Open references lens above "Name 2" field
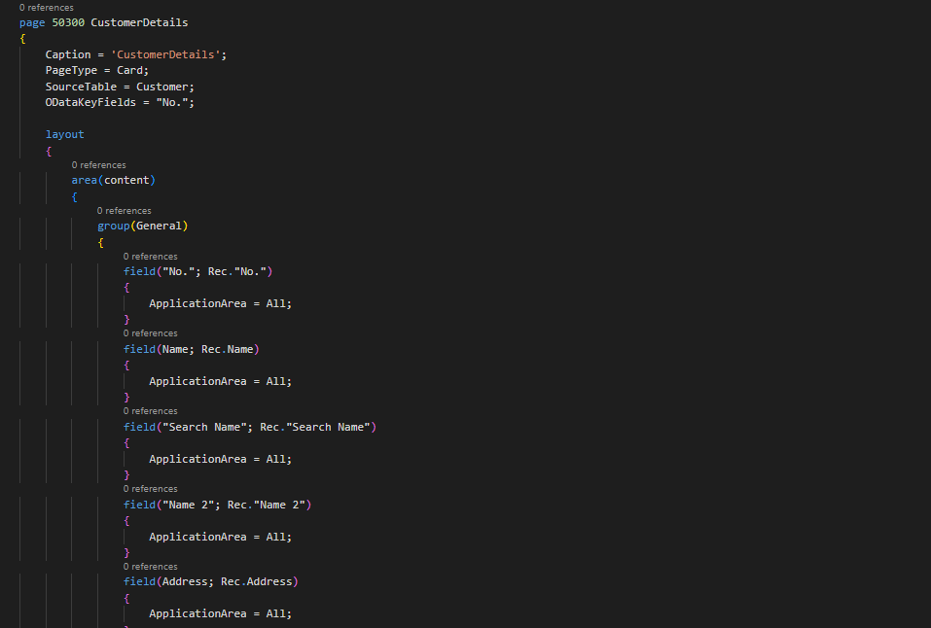 [150, 489]
